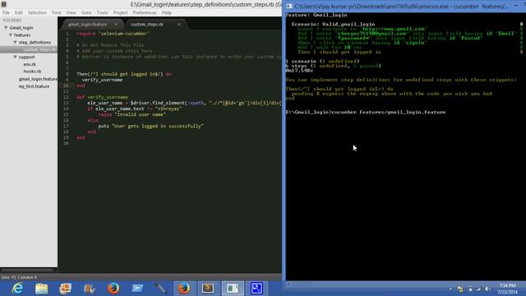Switch to the custom_steps.rb tab

[147, 25]
